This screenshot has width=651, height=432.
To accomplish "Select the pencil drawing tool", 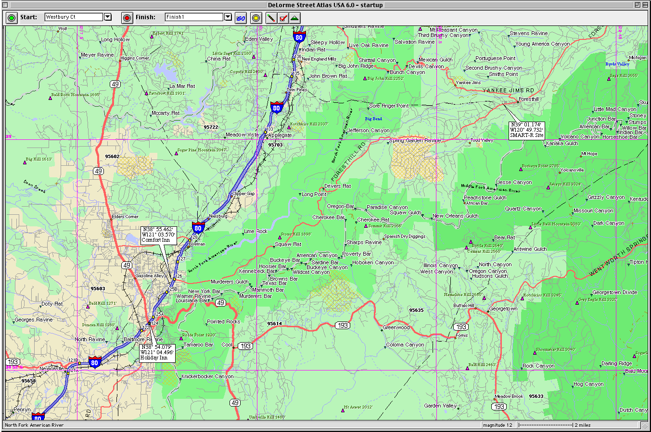I will pos(271,18).
